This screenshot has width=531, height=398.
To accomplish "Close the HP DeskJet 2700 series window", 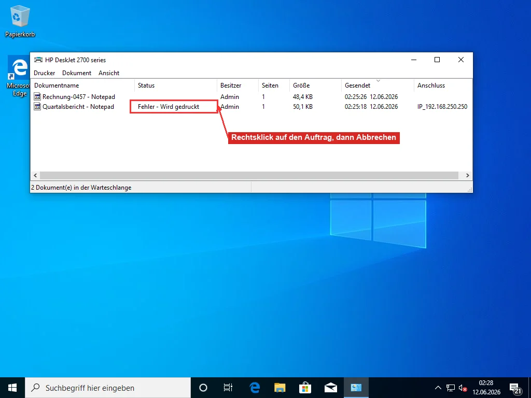I will [x=461, y=60].
